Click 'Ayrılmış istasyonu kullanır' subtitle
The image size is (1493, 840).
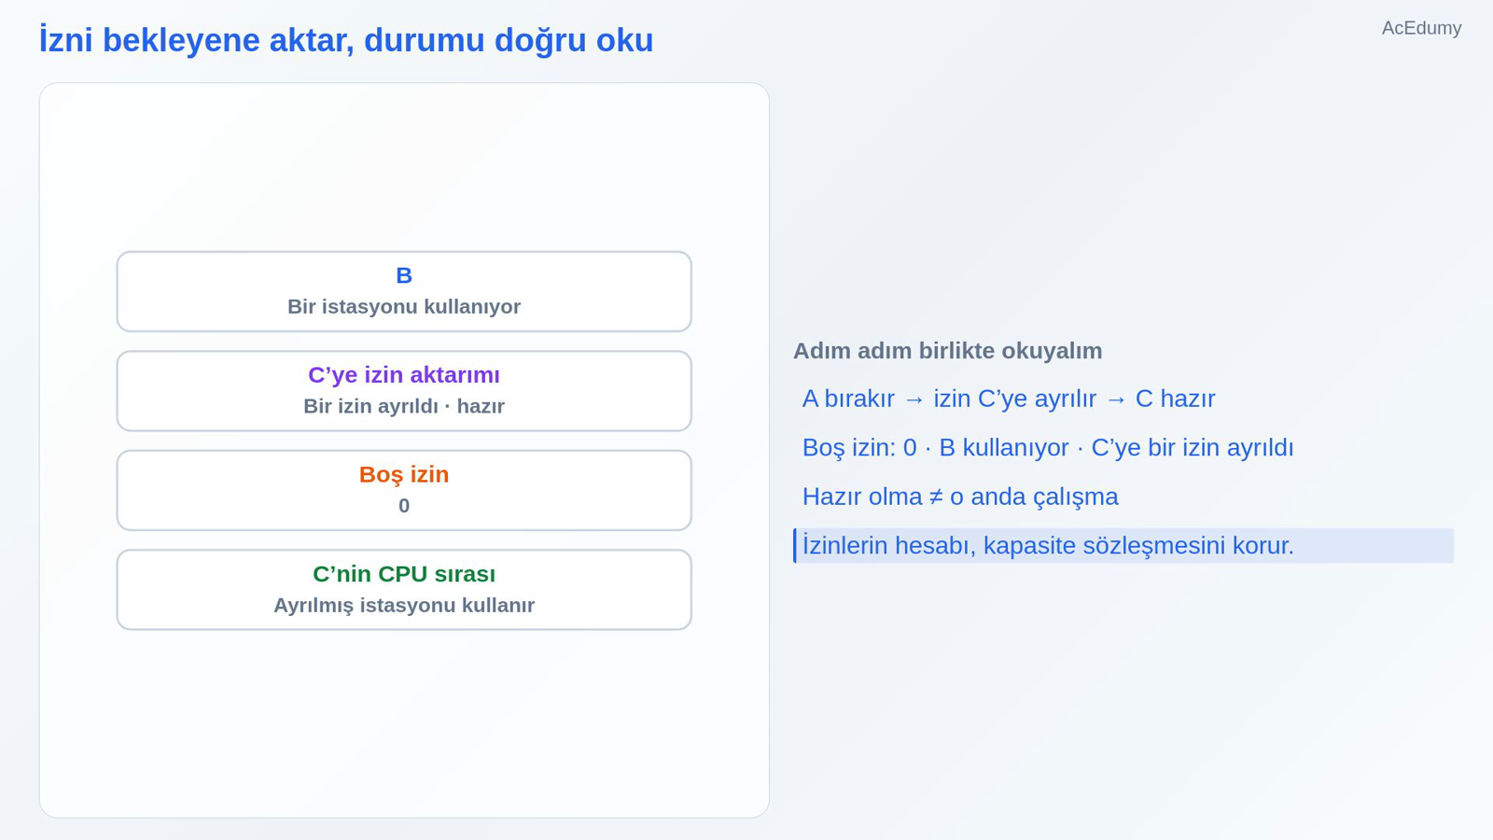404,605
